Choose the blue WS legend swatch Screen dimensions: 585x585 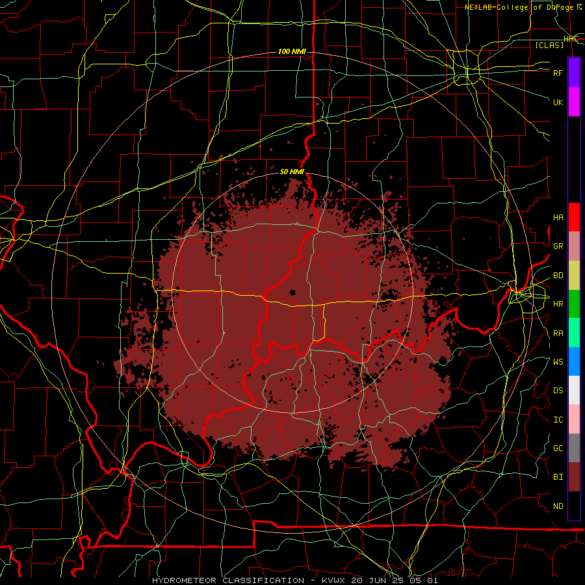(574, 361)
